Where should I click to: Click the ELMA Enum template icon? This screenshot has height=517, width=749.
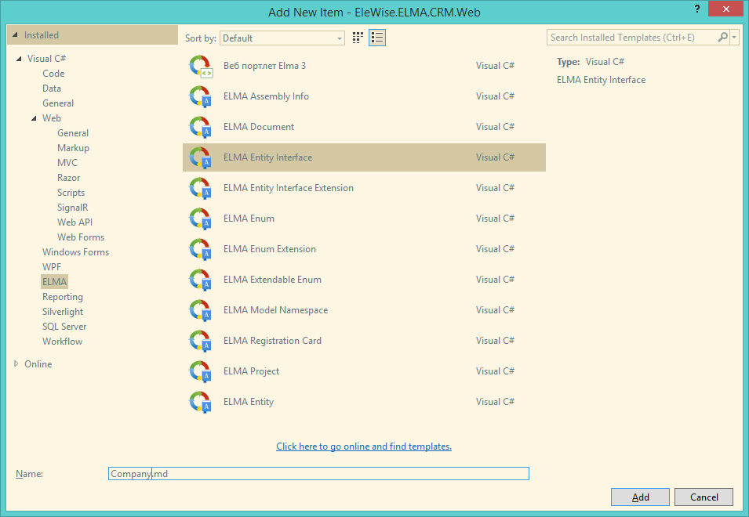point(201,219)
